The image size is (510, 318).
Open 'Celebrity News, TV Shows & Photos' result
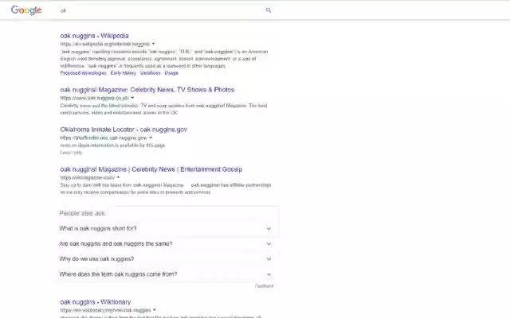tap(147, 90)
